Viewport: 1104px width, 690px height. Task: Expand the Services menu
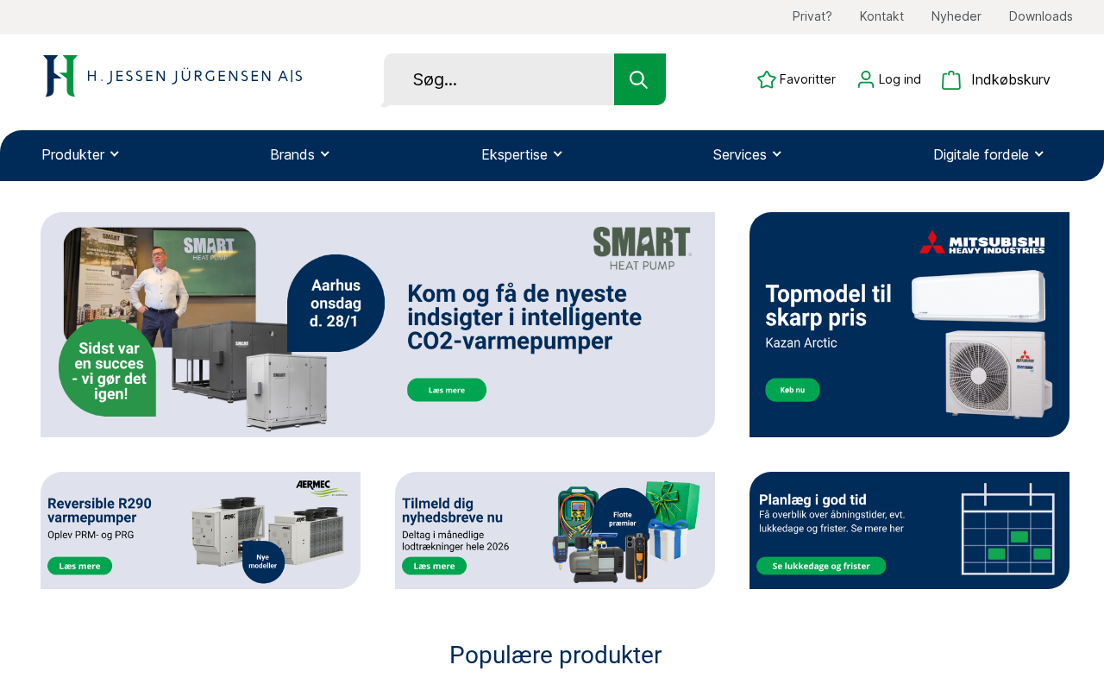(x=747, y=154)
